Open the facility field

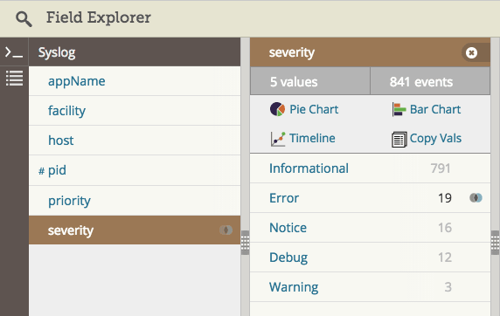[135, 111]
